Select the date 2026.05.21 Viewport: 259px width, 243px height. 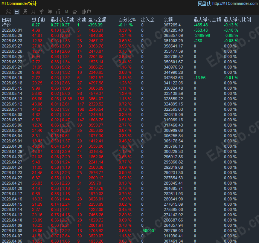click(x=12, y=67)
